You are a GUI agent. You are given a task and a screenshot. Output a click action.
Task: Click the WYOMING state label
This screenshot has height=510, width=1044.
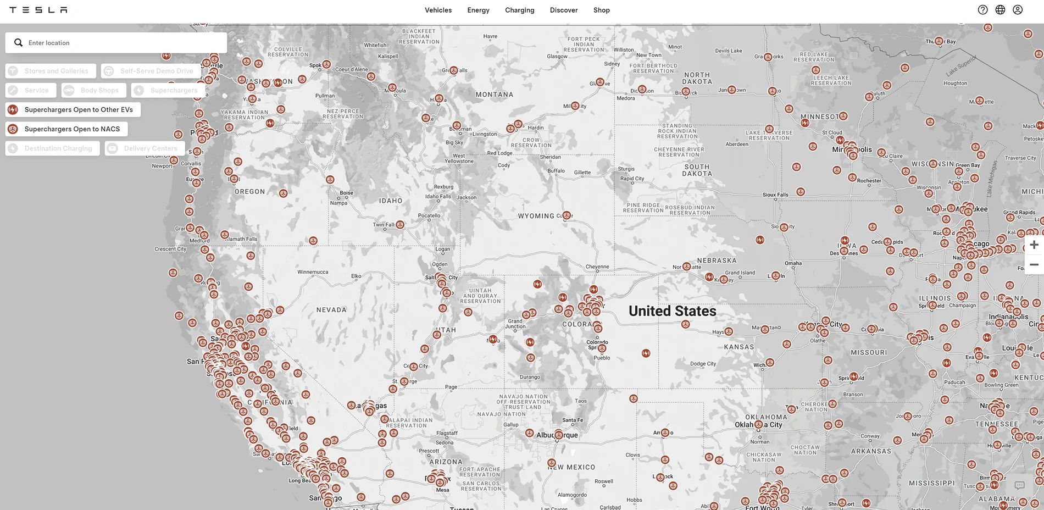536,216
